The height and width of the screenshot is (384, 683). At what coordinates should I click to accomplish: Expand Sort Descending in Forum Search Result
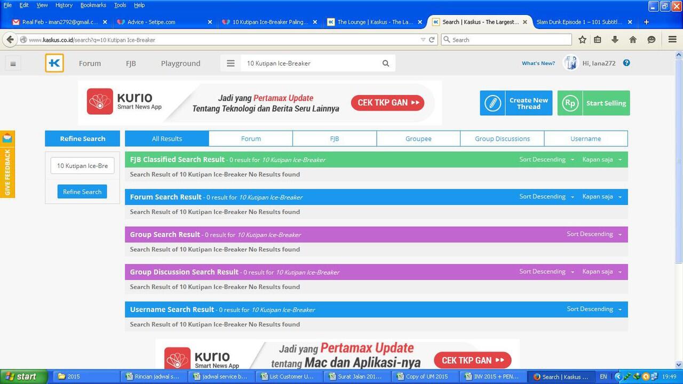(546, 197)
